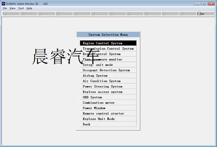Open Remote control starter
The width and height of the screenshot is (217, 147).
coord(108,113)
